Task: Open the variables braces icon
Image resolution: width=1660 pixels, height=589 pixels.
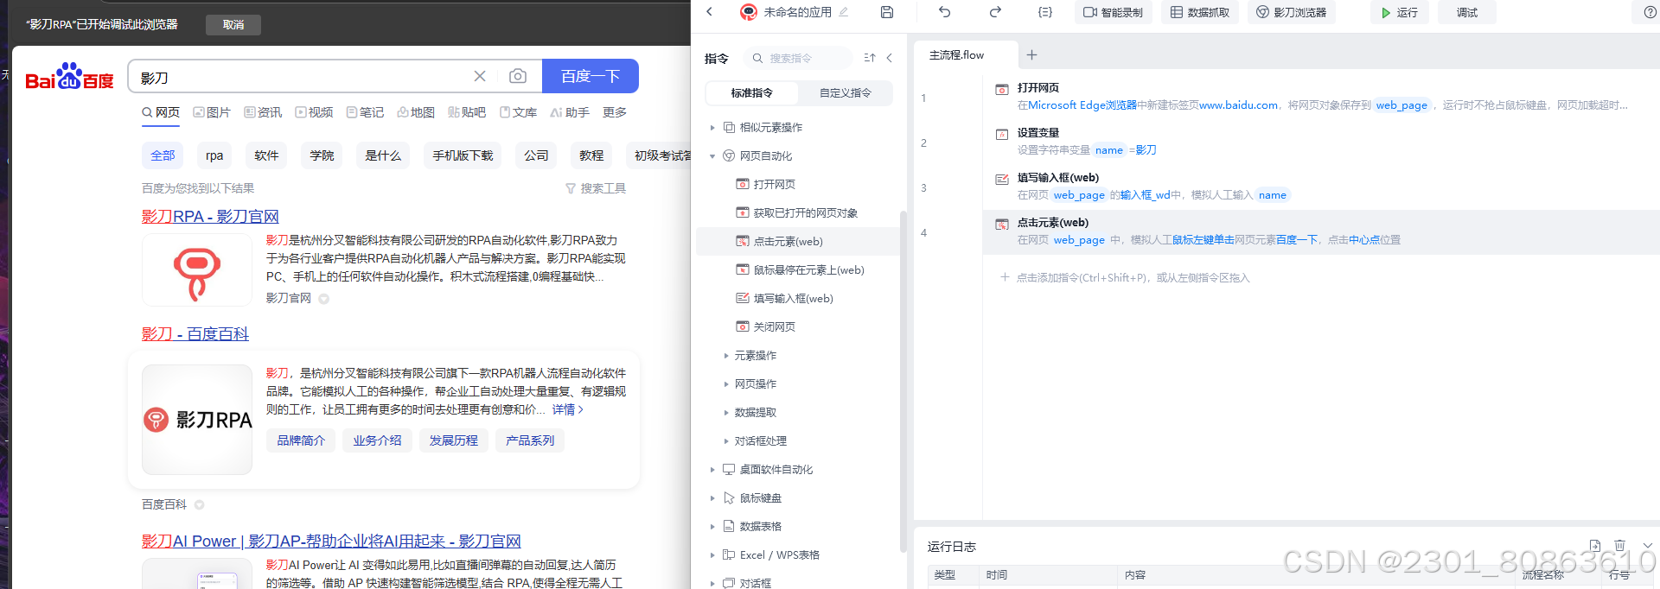Action: tap(1045, 12)
